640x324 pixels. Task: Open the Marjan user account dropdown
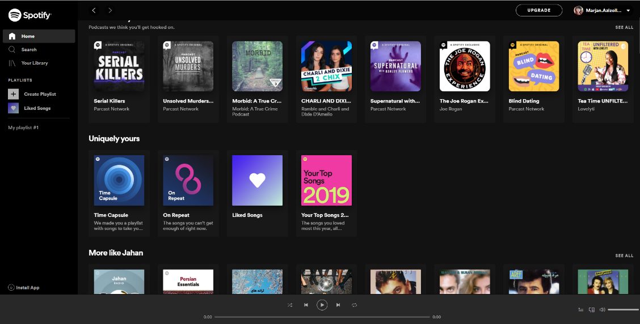602,10
